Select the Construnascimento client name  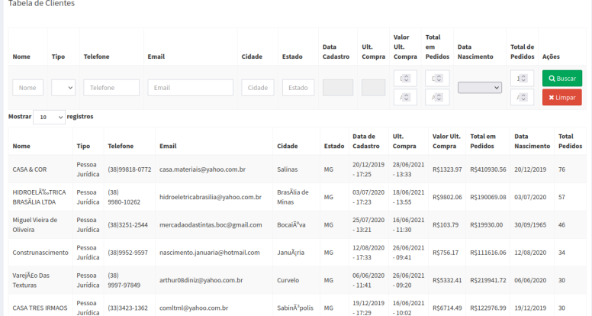pyautogui.click(x=40, y=253)
